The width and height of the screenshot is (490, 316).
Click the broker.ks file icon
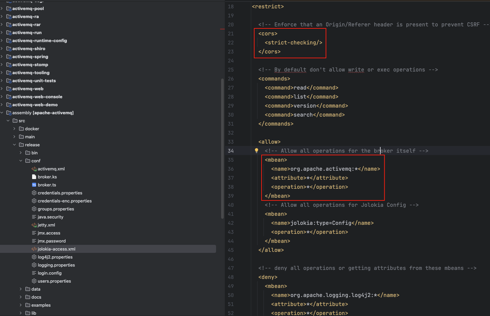tap(34, 177)
